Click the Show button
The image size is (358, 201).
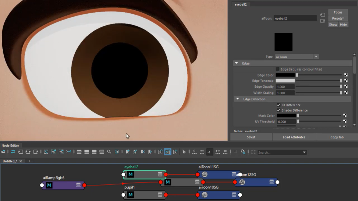point(333,25)
